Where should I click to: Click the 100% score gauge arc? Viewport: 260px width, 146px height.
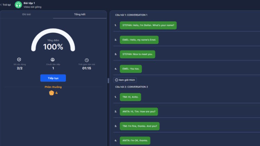click(x=53, y=40)
